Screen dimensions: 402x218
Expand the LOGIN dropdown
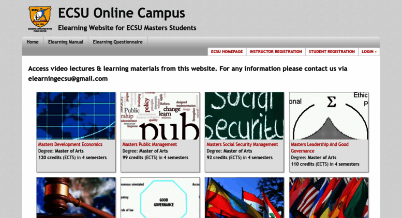(x=369, y=52)
